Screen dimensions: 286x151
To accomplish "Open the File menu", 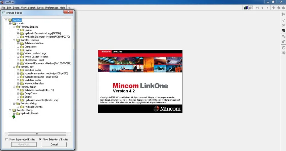I will pos(3,8).
